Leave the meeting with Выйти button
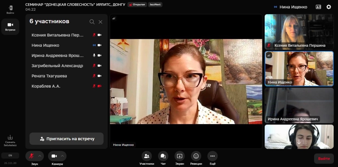This screenshot has width=338, height=167. [x=324, y=158]
